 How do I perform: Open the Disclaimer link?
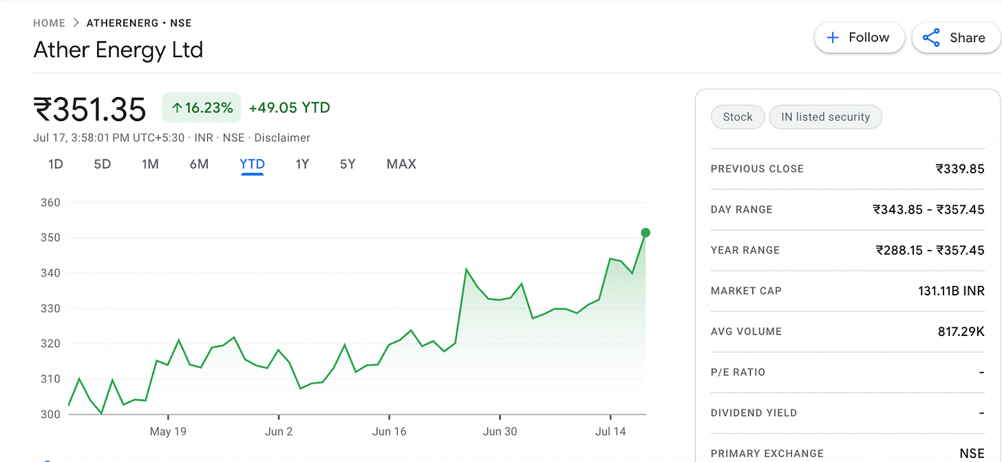pyautogui.click(x=282, y=138)
